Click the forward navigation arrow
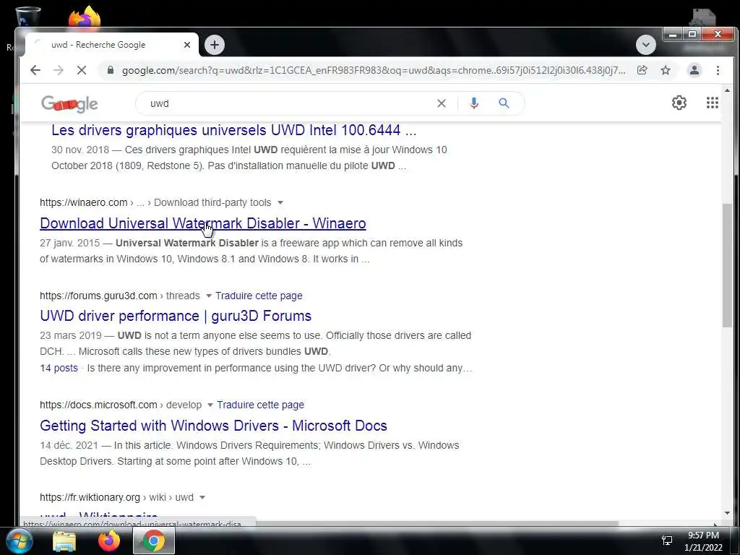The image size is (740, 555). pos(59,70)
